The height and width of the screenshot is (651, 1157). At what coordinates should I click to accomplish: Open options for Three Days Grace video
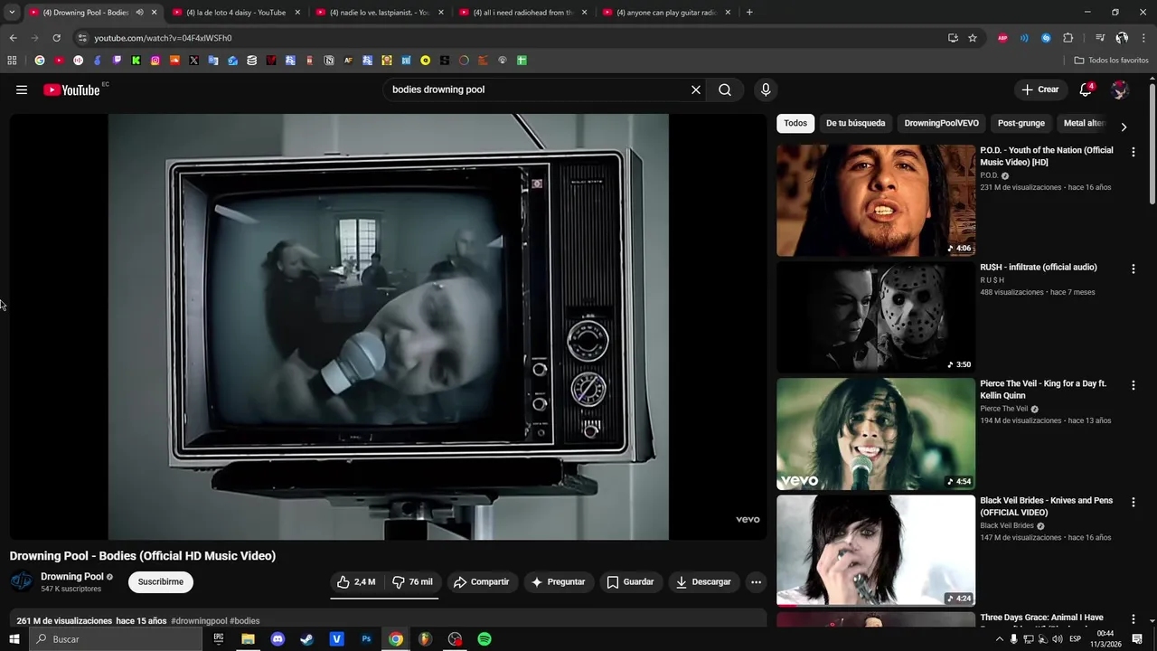1133,618
